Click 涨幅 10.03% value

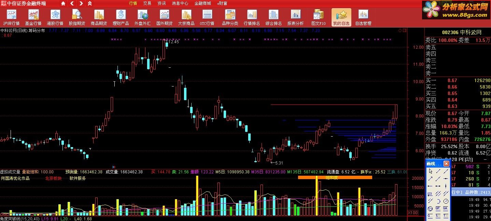point(449,126)
